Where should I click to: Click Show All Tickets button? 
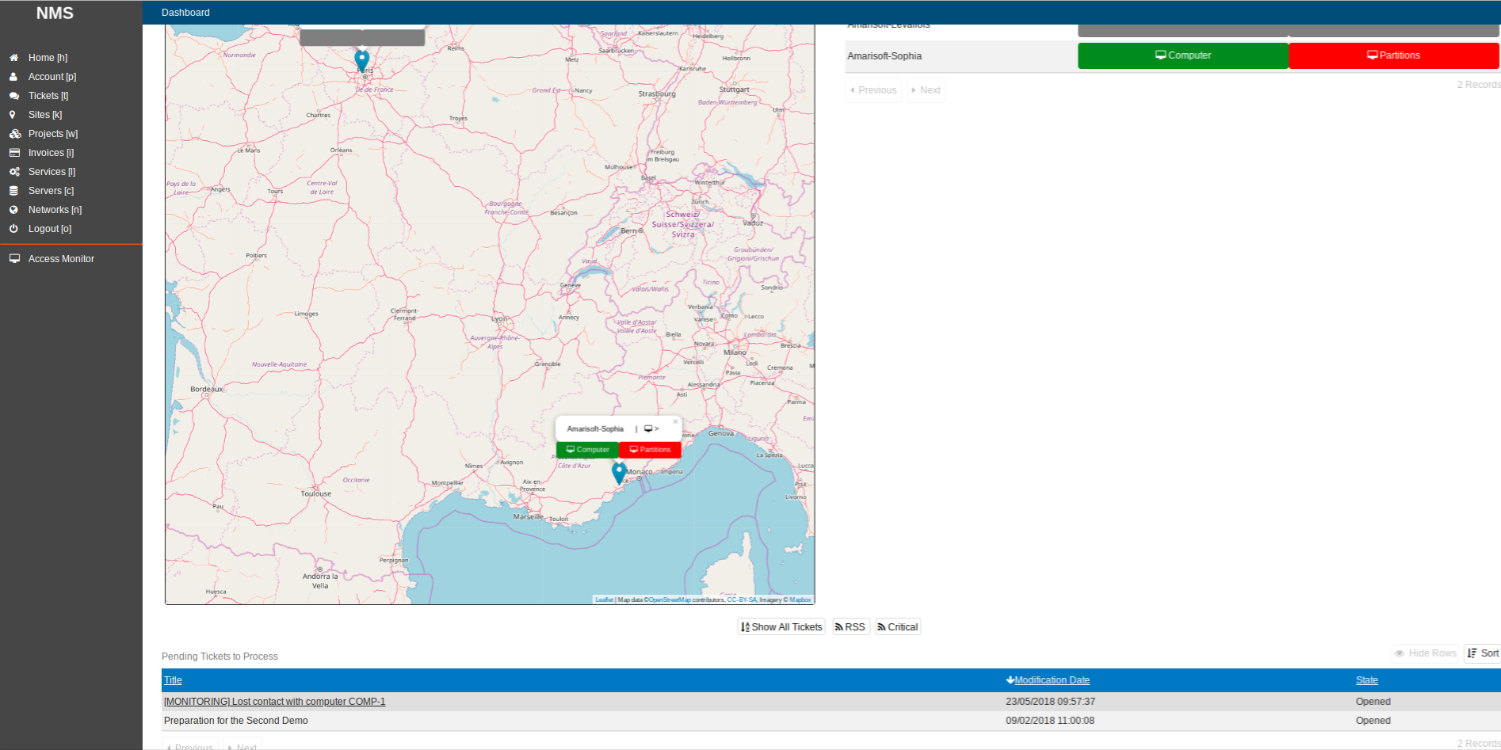[781, 627]
